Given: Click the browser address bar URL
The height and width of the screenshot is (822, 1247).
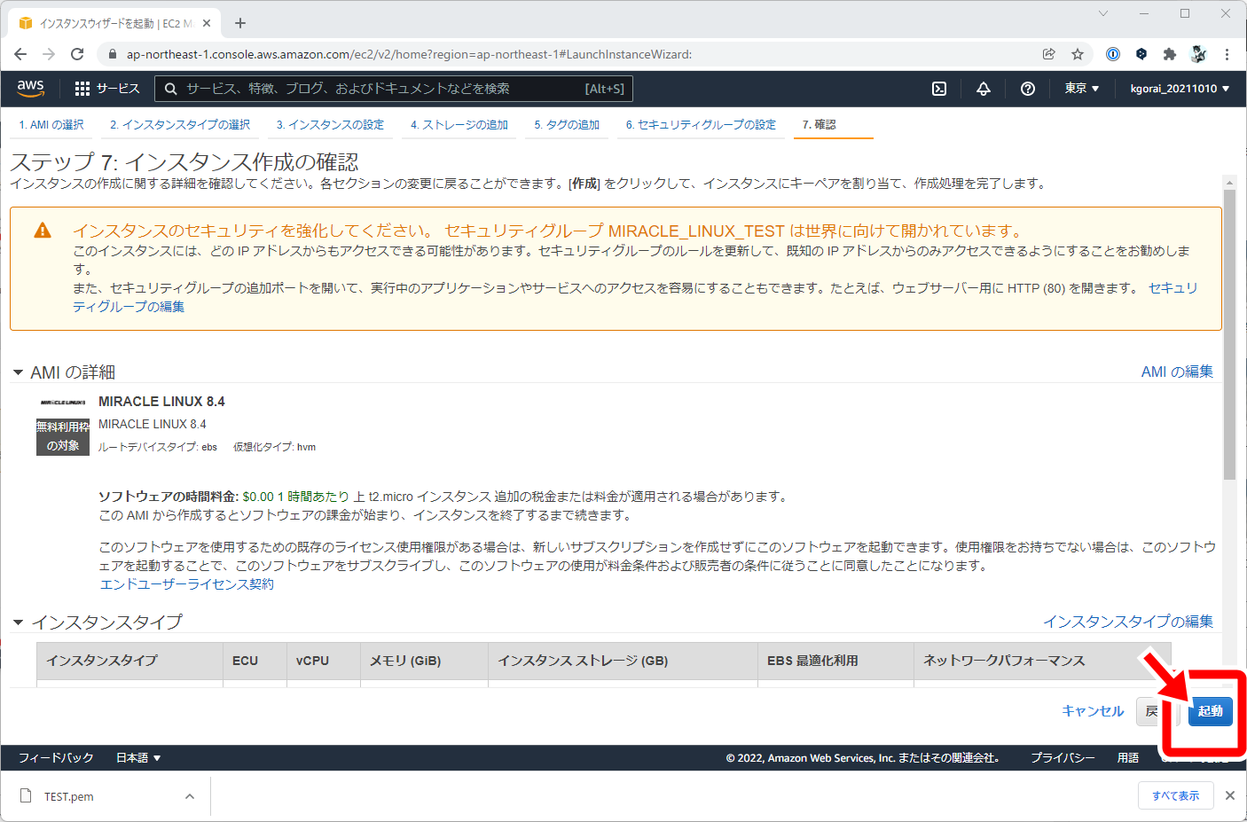Looking at the screenshot, I should click(409, 54).
